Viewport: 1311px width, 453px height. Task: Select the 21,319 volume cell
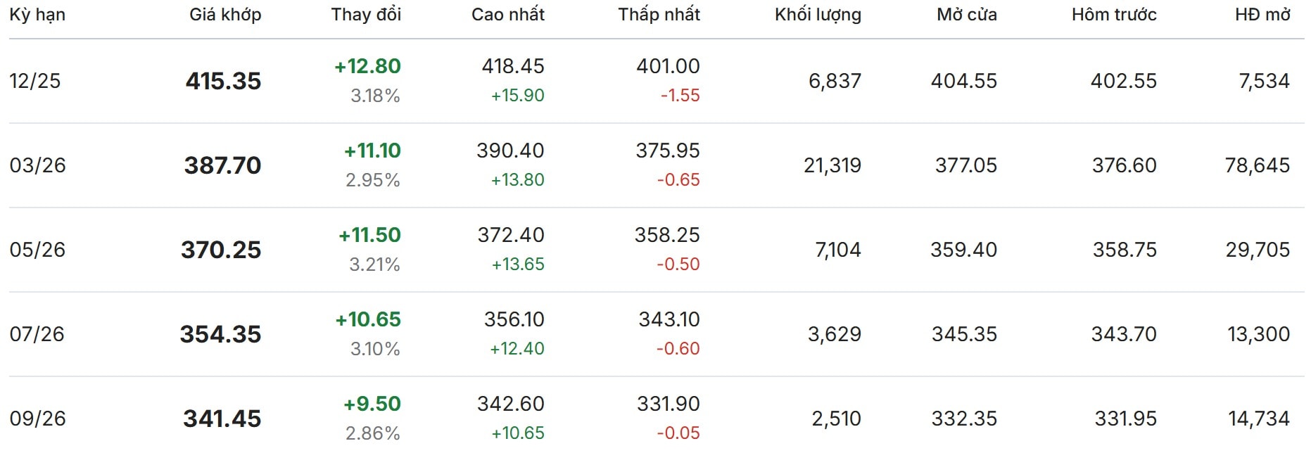(832, 165)
